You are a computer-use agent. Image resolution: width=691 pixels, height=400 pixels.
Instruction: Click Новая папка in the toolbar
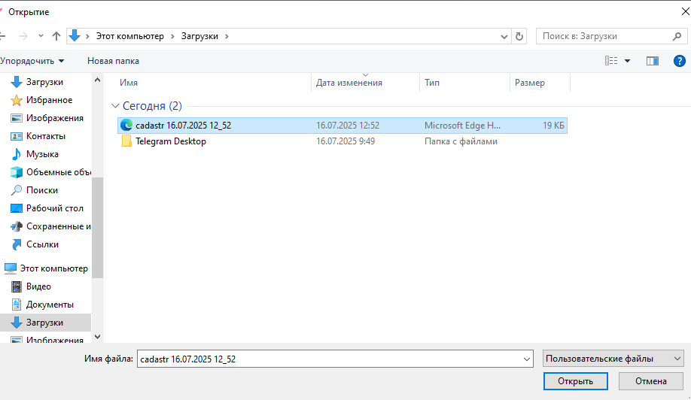(113, 61)
